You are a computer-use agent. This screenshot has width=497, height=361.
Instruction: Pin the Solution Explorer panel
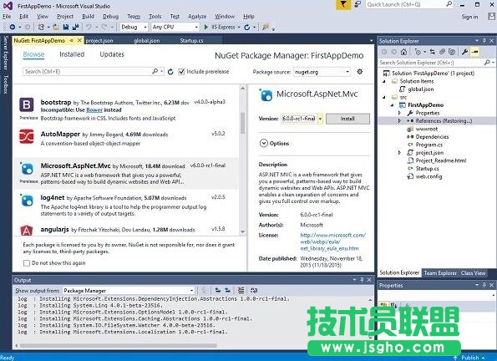coord(484,41)
